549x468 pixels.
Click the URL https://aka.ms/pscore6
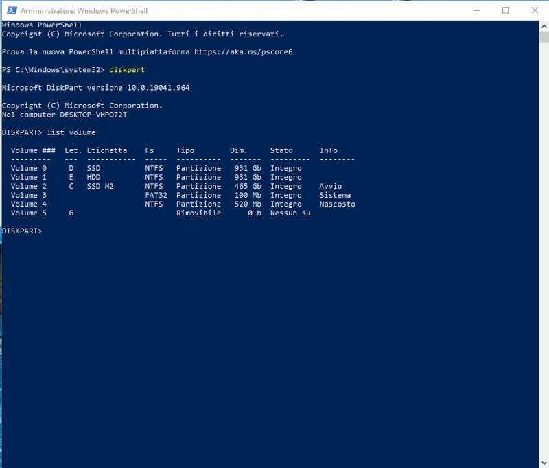244,51
